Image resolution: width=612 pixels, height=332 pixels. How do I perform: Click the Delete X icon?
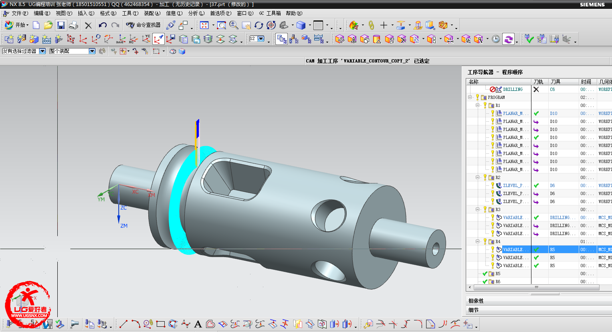click(88, 26)
